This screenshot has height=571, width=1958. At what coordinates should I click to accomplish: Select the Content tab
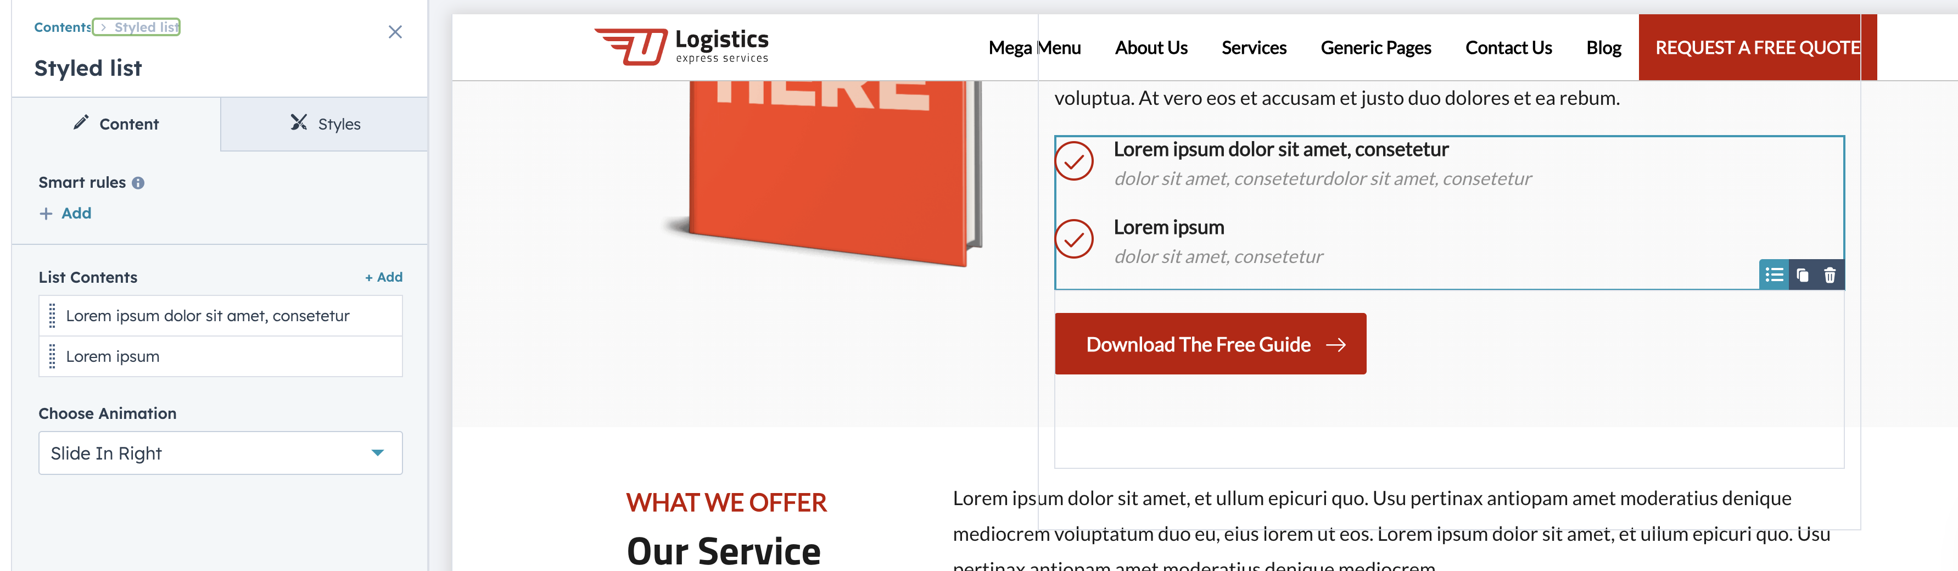click(x=116, y=124)
